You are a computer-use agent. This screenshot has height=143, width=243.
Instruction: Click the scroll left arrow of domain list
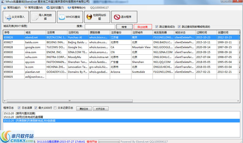point(5,101)
